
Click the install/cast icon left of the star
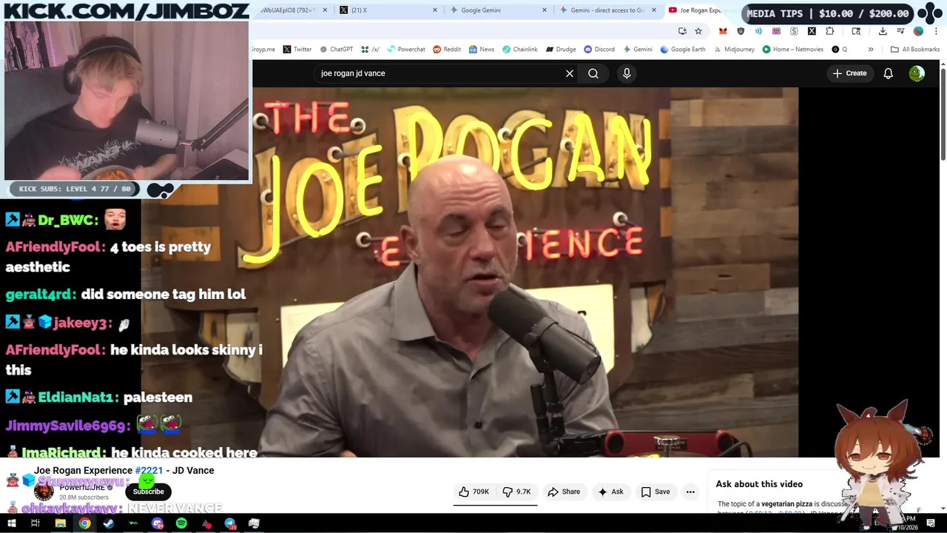[682, 31]
